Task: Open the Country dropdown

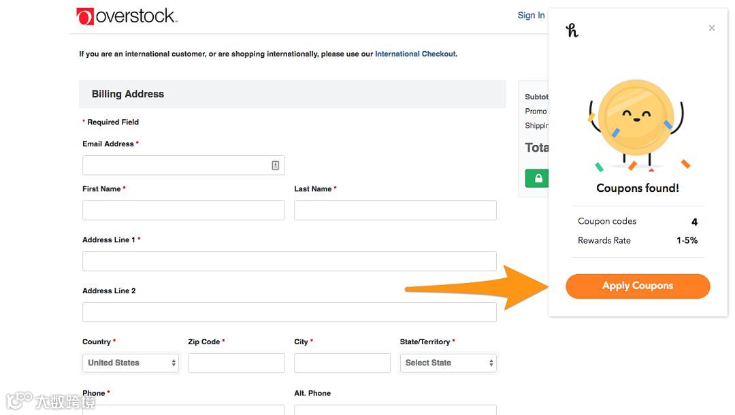Action: 131,363
